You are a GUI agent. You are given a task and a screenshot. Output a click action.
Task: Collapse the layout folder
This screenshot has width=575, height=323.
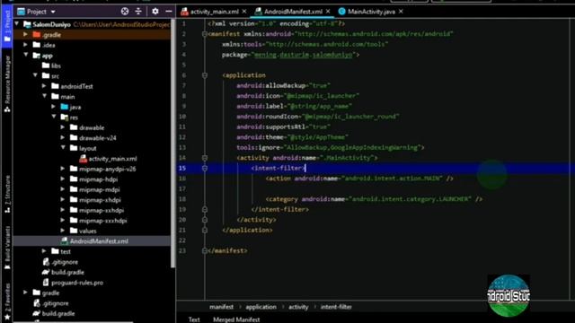(x=63, y=148)
